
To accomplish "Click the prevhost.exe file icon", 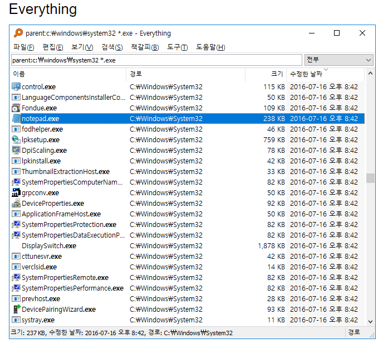I will pos(16,299).
